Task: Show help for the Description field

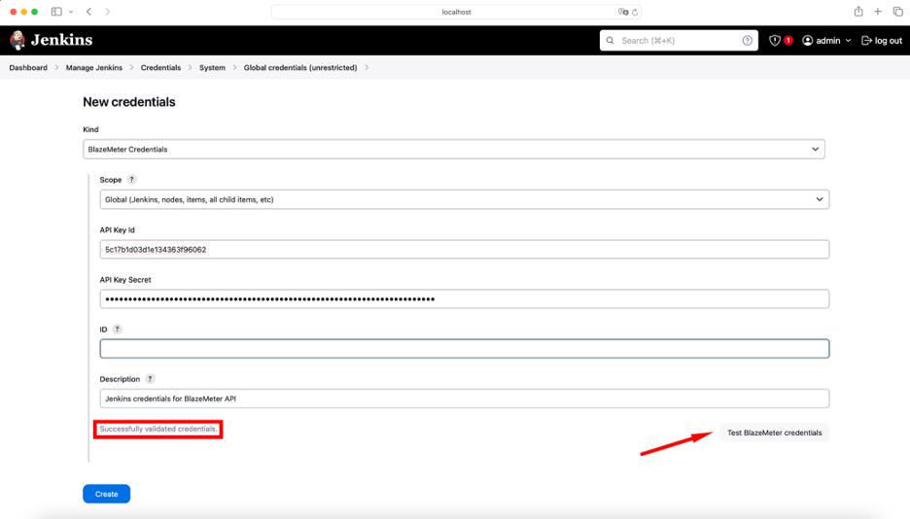Action: pos(150,379)
